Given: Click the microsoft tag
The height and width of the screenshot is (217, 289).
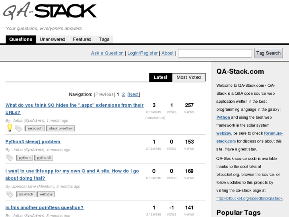Looking at the screenshot, I should [x=35, y=128].
